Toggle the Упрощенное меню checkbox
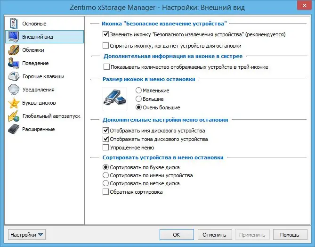315x247 pixels. click(x=105, y=148)
